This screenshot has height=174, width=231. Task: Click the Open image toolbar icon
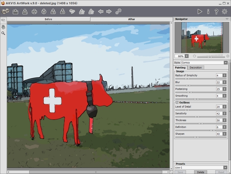coord(16,12)
